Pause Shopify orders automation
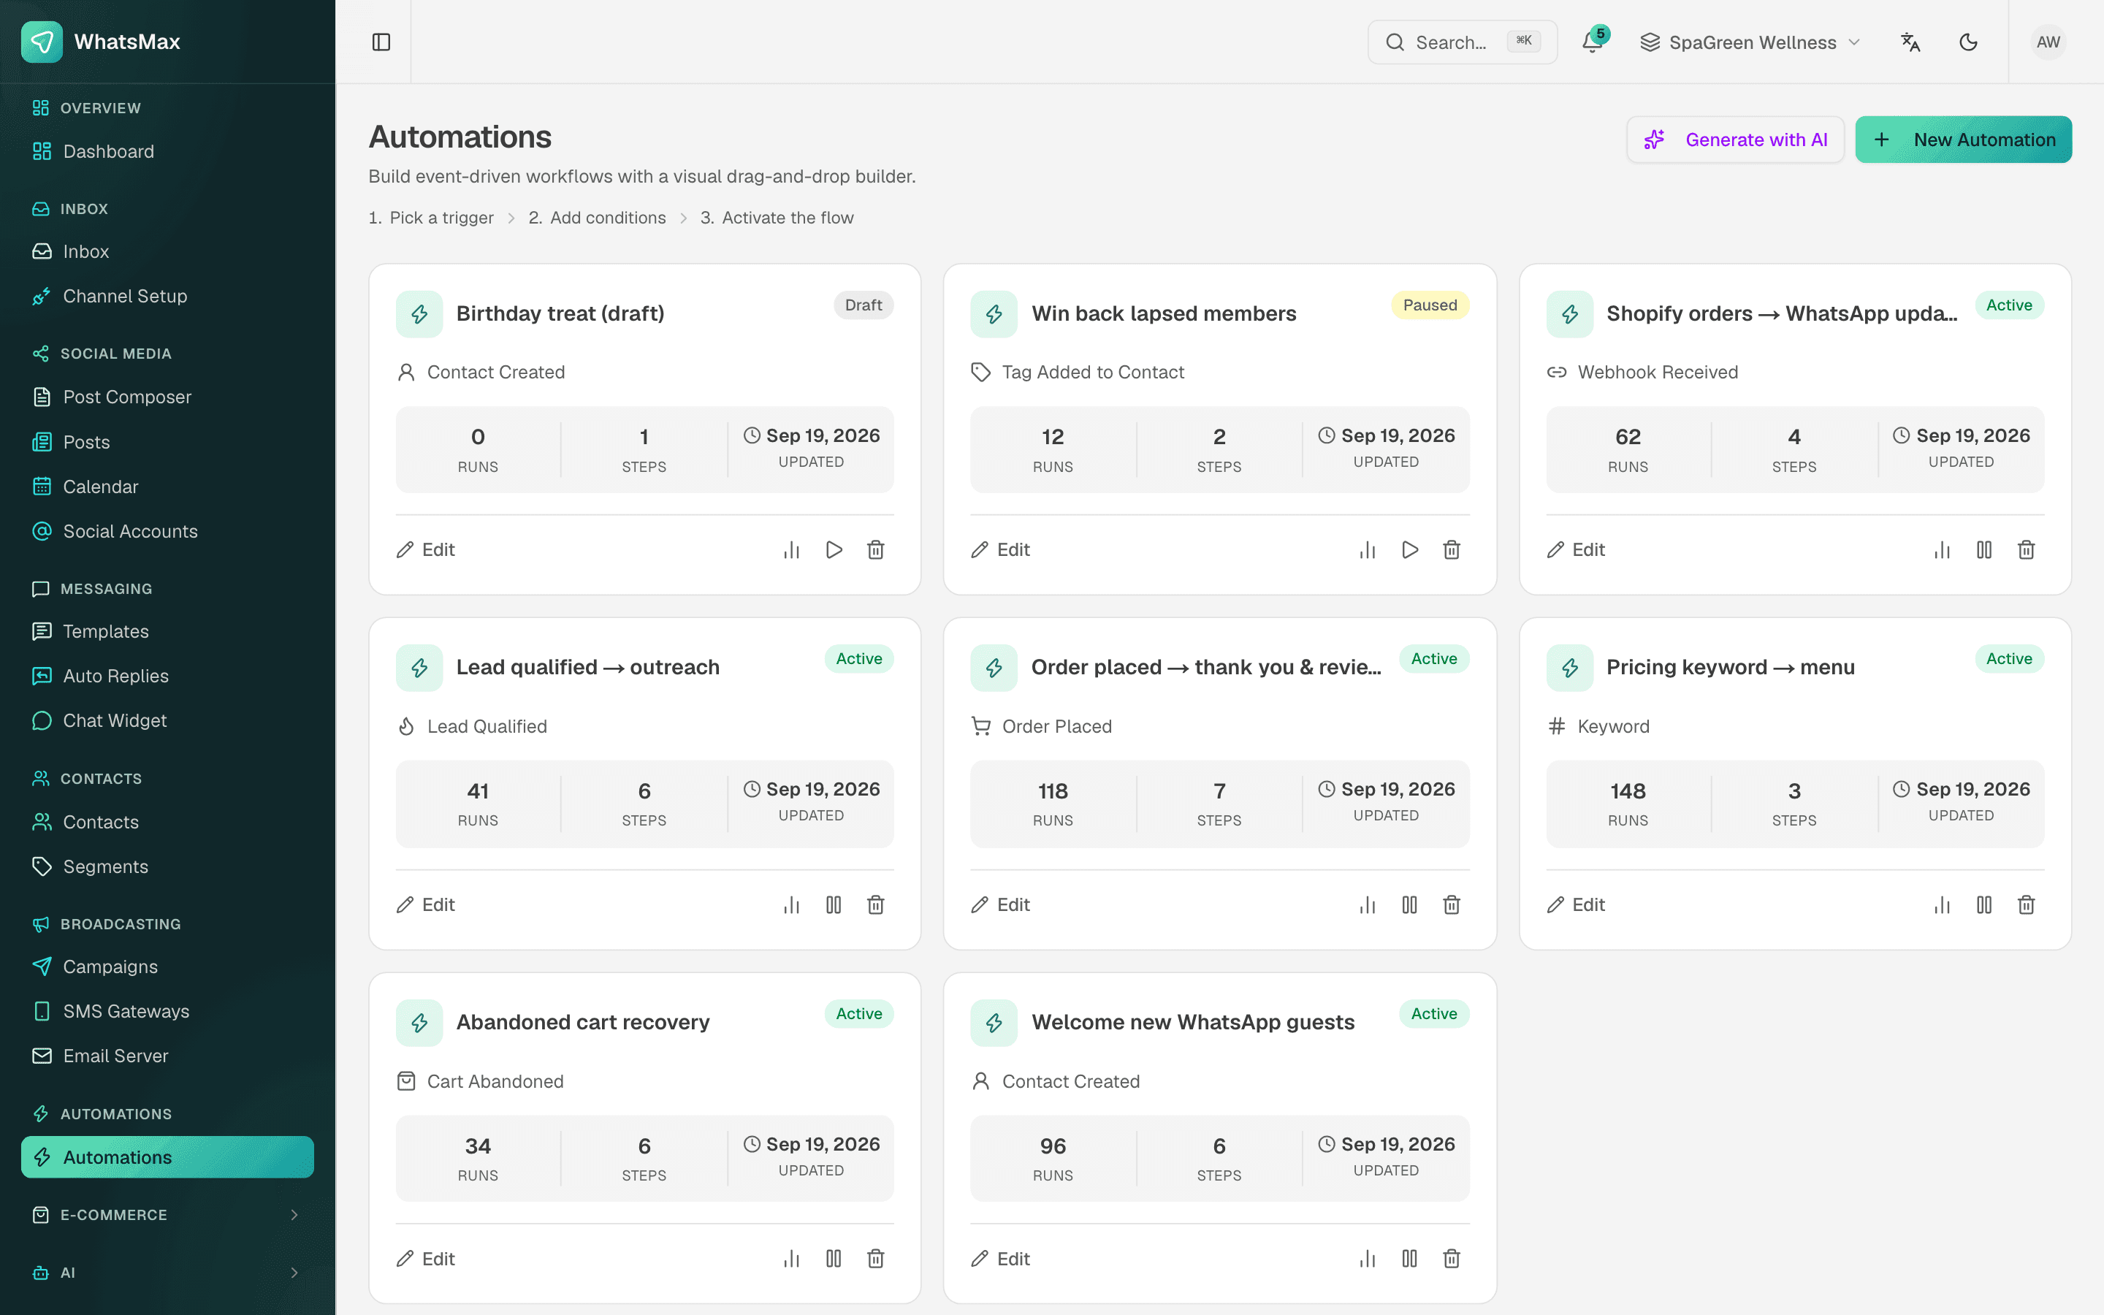 [x=1984, y=549]
